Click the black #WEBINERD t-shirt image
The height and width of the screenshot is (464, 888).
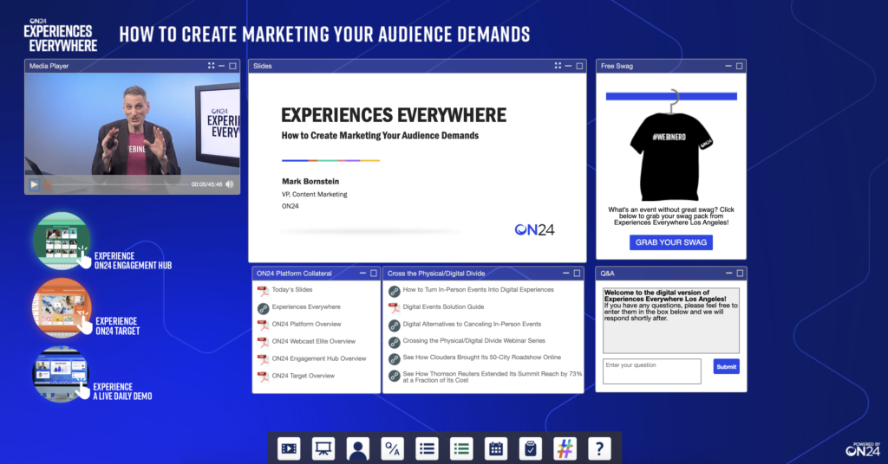click(671, 156)
